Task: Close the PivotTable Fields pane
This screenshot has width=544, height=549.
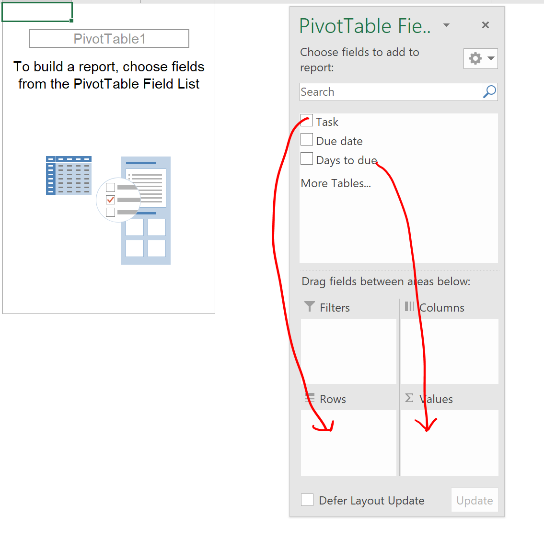Action: click(486, 25)
